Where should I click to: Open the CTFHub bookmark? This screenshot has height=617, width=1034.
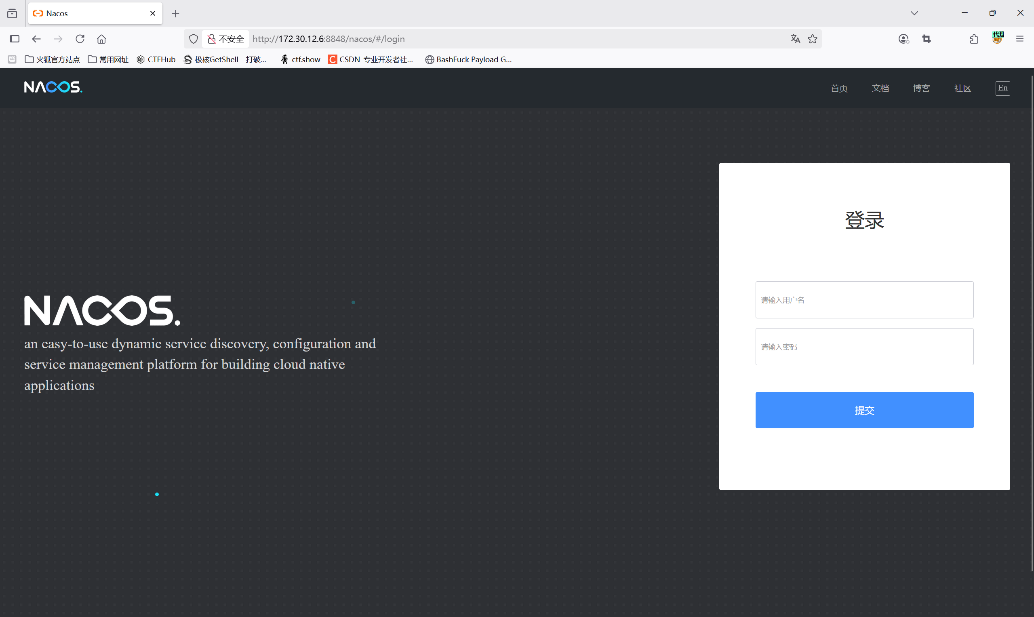click(156, 59)
